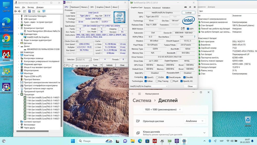Open Вигляд menu in Device Manager
The image size is (257, 145).
coord(31,7)
